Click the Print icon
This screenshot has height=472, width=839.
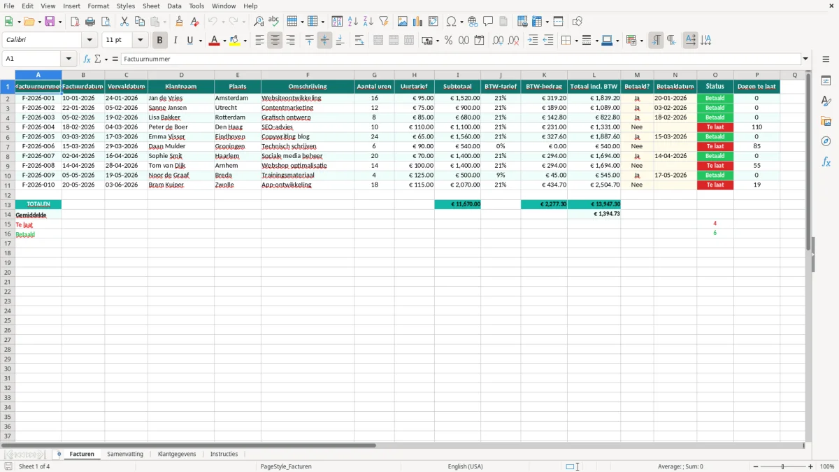click(x=90, y=22)
